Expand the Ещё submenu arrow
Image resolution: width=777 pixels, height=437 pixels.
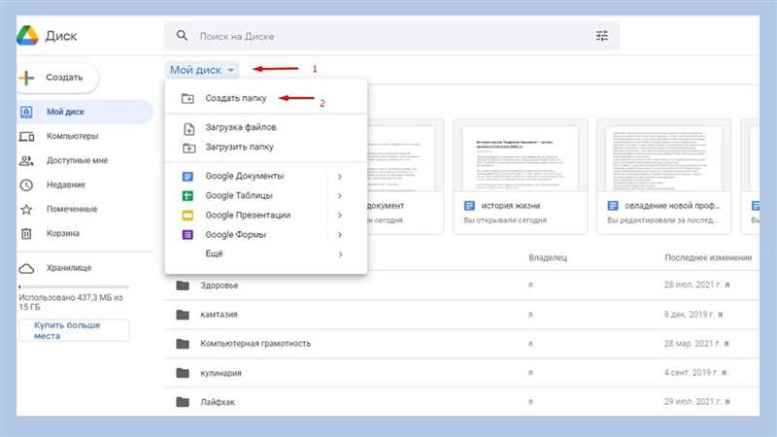point(340,254)
